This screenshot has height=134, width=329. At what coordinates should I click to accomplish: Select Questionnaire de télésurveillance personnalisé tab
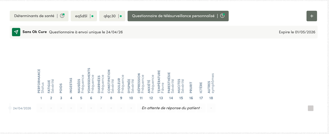(178, 16)
